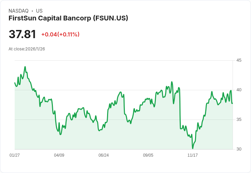Click the final data point of the price line
Screen dimensions: 251x173
point(232,103)
